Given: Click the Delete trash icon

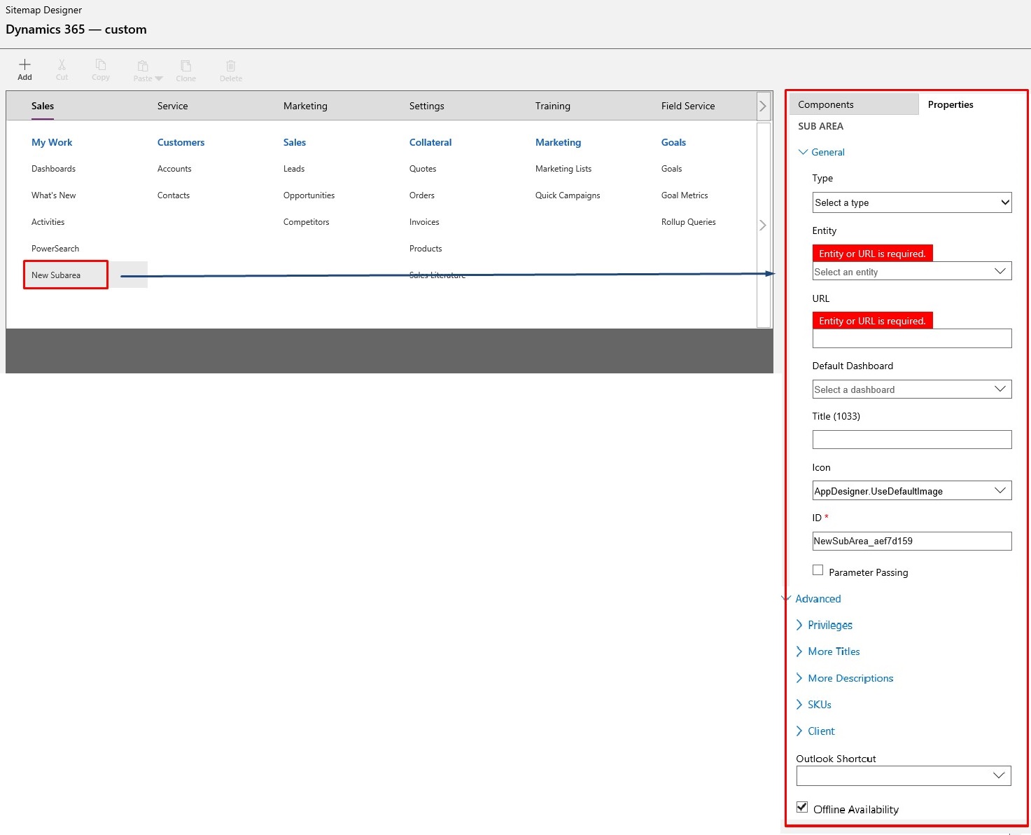Looking at the screenshot, I should (230, 66).
